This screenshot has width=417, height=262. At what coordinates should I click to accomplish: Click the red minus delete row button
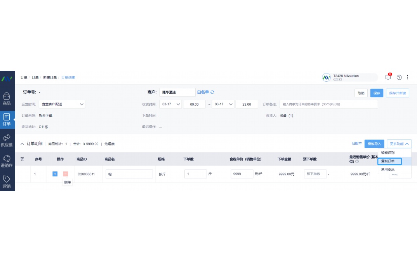pos(65,174)
